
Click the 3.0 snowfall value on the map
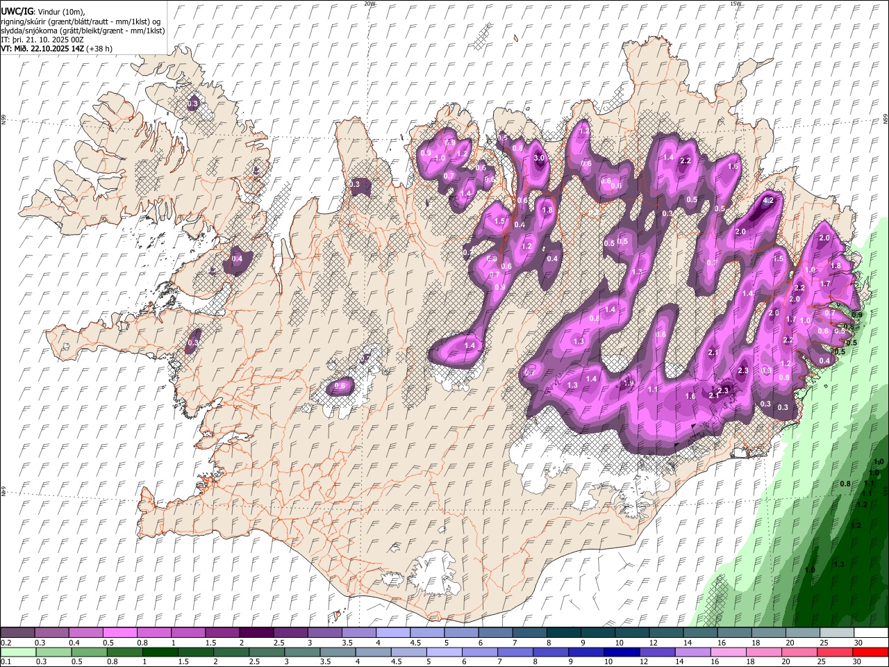(539, 158)
